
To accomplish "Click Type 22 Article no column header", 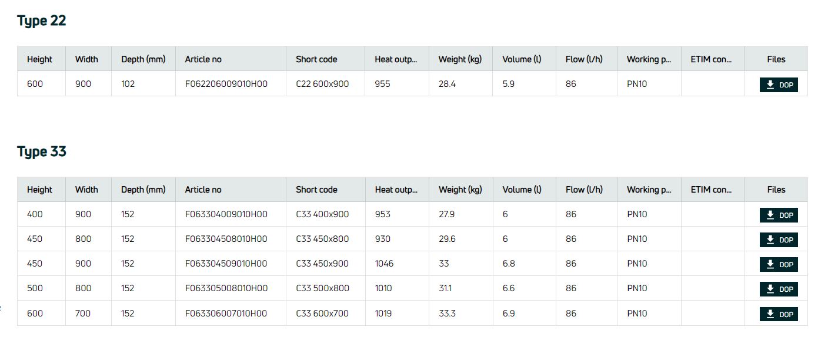I will (203, 59).
